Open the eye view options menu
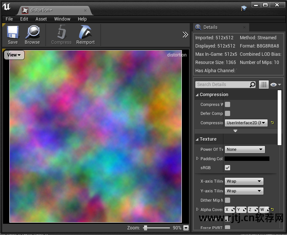This screenshot has width=287, height=235. (275, 85)
